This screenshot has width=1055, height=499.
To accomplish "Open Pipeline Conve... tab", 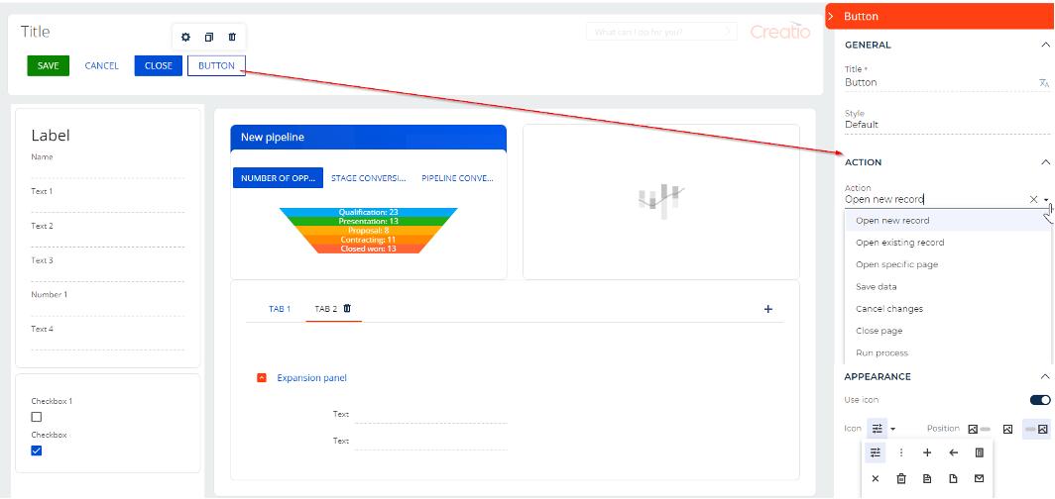I will [x=457, y=178].
